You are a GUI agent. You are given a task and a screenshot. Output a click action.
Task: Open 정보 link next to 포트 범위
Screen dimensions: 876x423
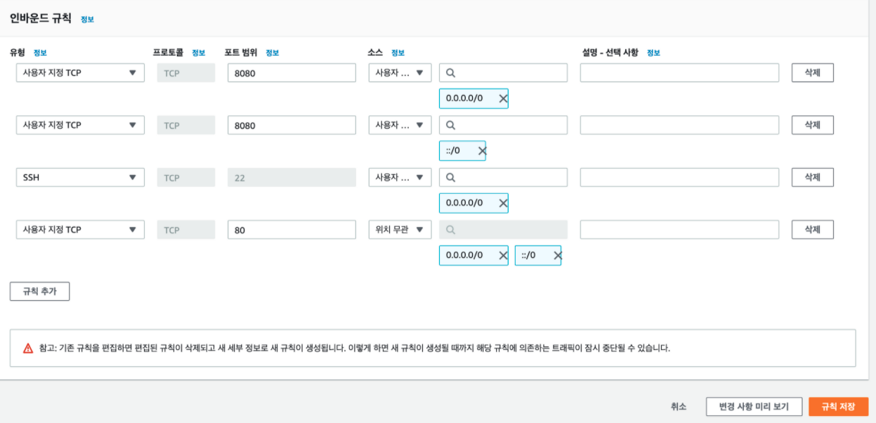click(273, 53)
